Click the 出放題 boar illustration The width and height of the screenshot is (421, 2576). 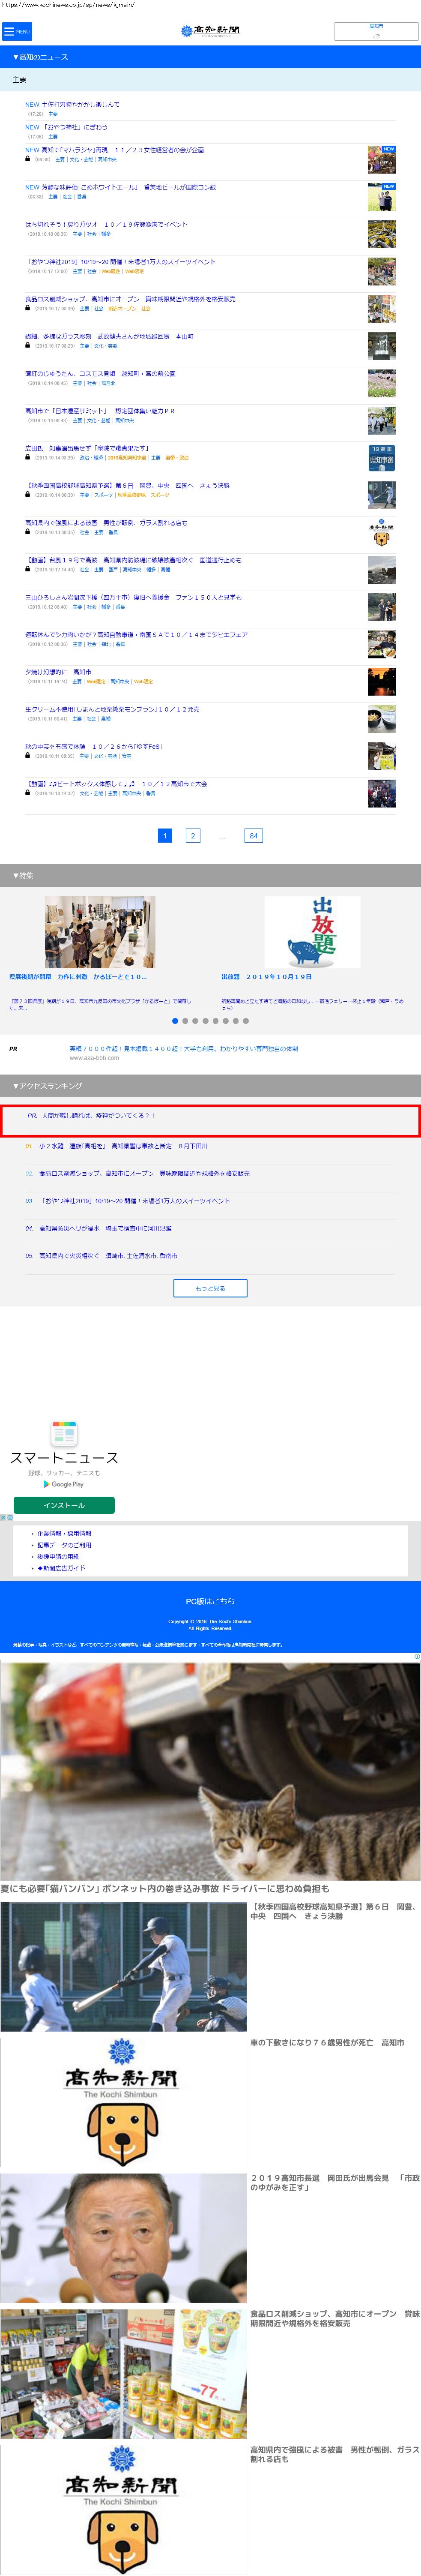point(312,932)
